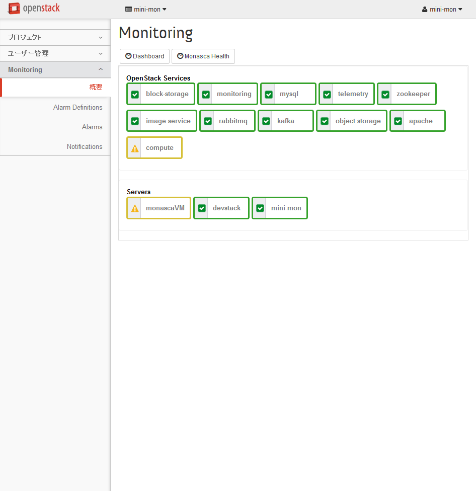Open the block-storage service label
The height and width of the screenshot is (491, 476).
click(167, 94)
